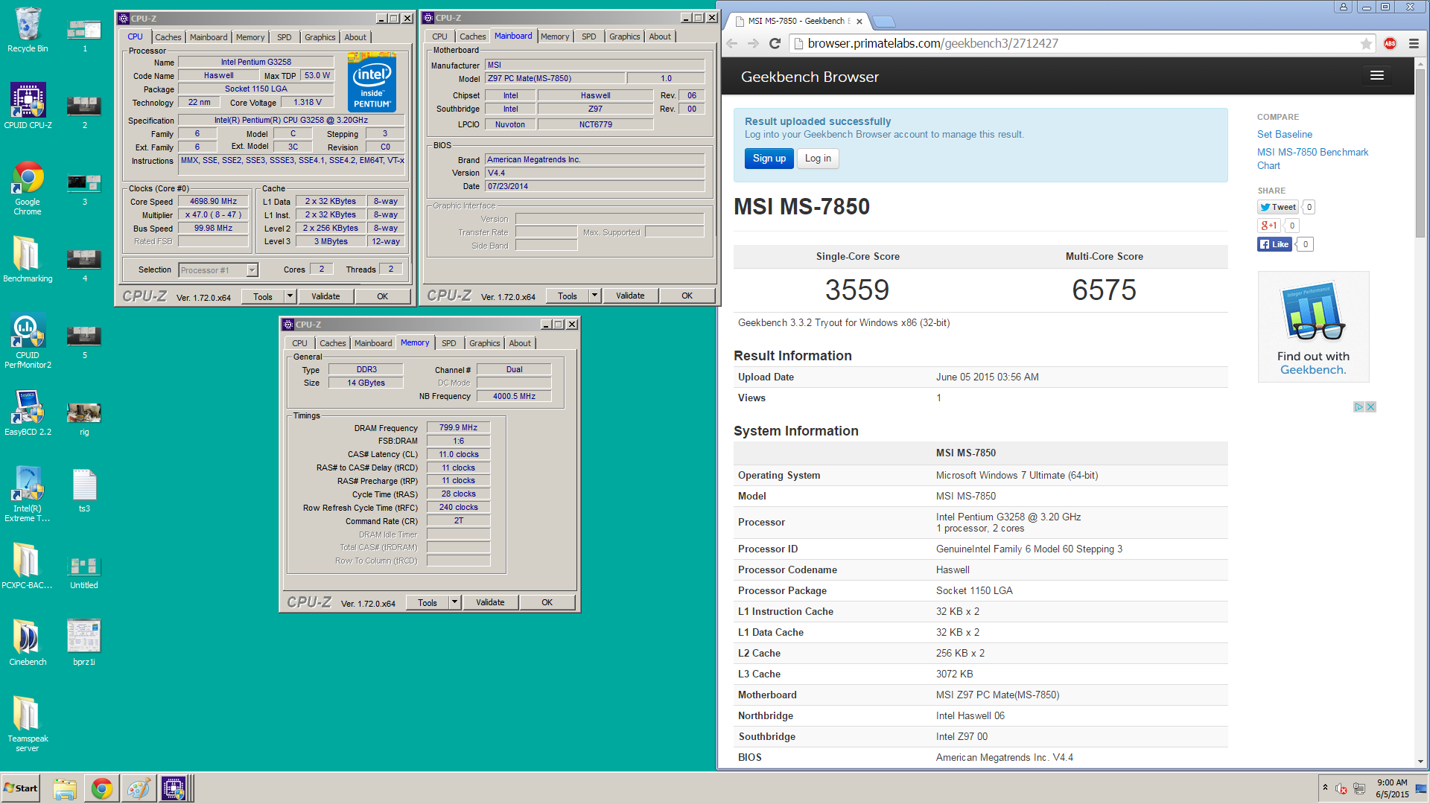
Task: Launch CPUID PerfMonitor2 desktop icon
Action: click(x=28, y=340)
